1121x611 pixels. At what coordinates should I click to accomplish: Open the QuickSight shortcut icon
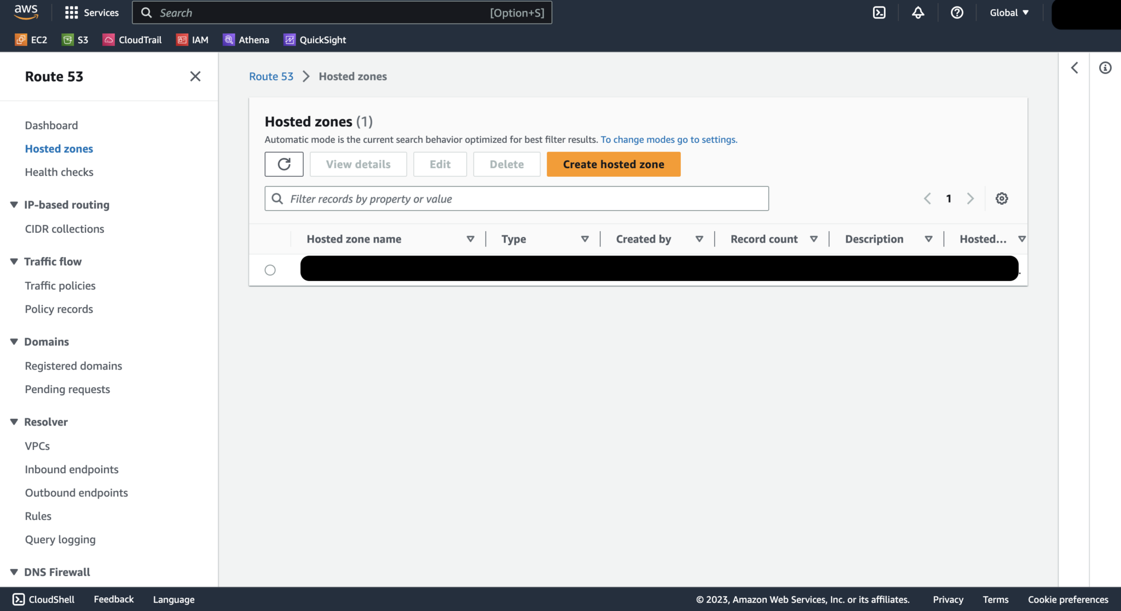[x=289, y=39]
